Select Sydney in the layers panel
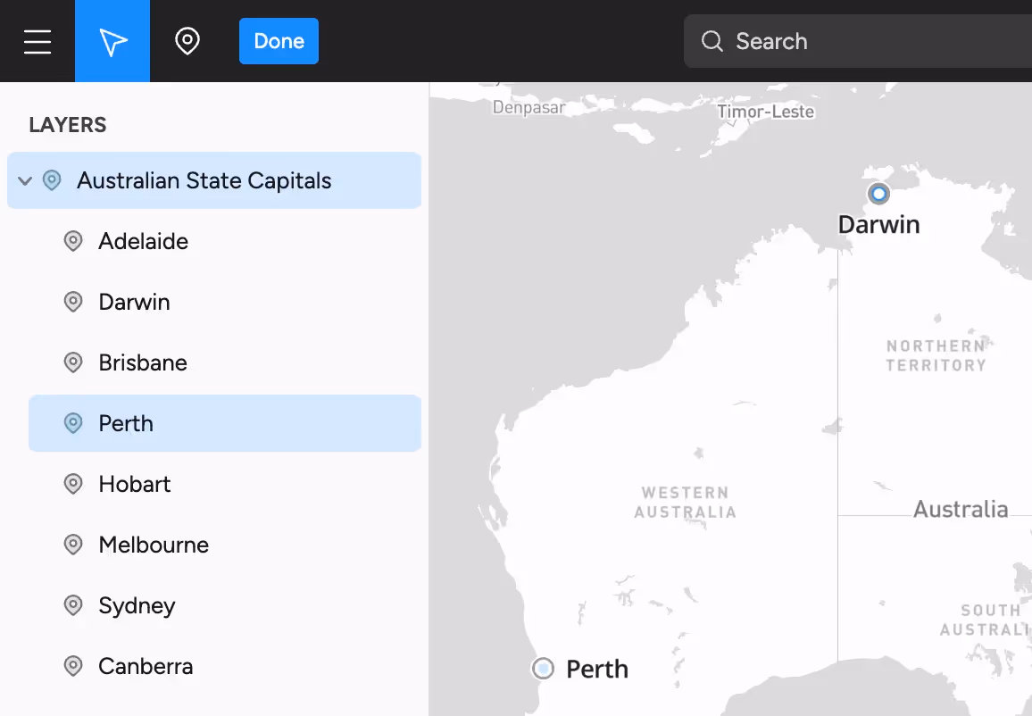Screen dimensions: 1032x716 [x=136, y=604]
